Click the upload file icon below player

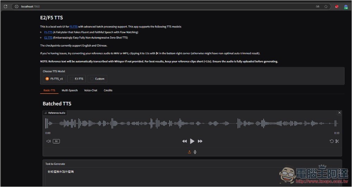(189, 152)
